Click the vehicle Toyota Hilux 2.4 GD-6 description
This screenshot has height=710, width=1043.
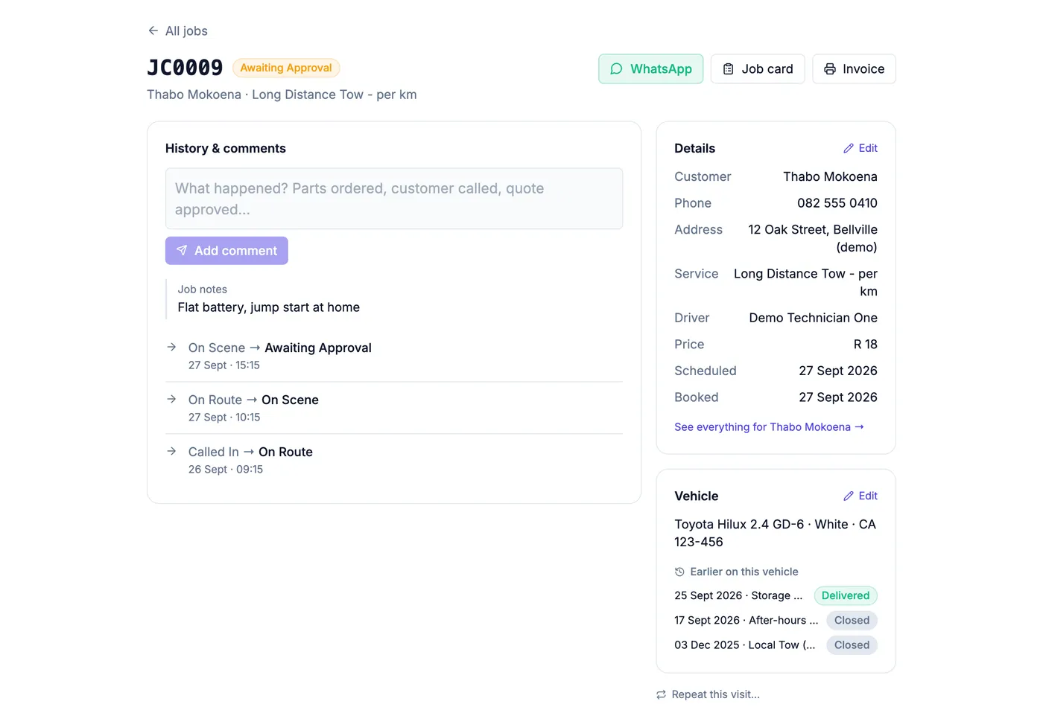click(776, 533)
